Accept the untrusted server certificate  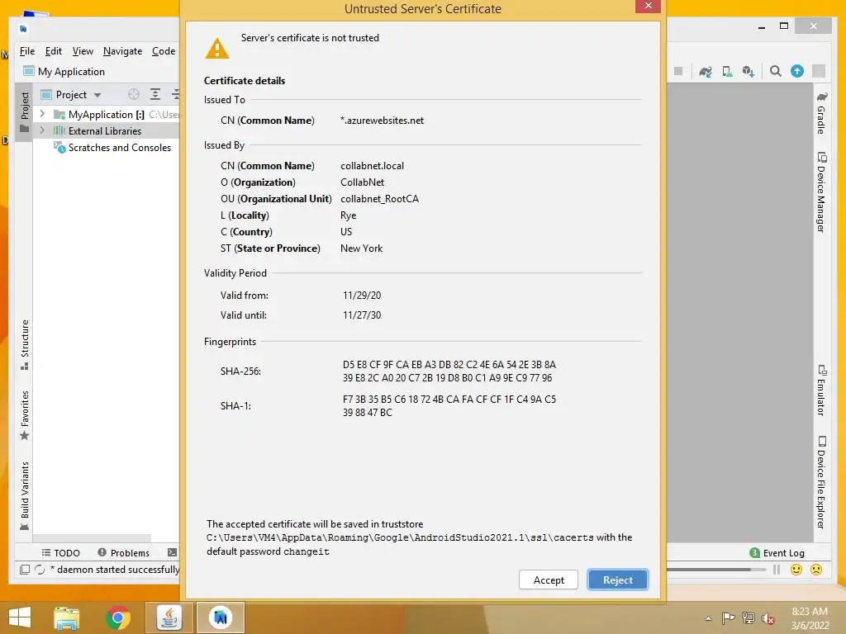(549, 580)
